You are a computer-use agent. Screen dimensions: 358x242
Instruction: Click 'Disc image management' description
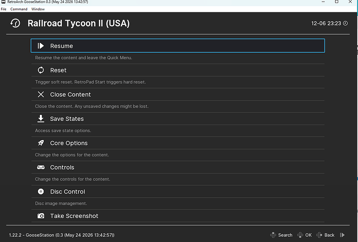tap(61, 203)
